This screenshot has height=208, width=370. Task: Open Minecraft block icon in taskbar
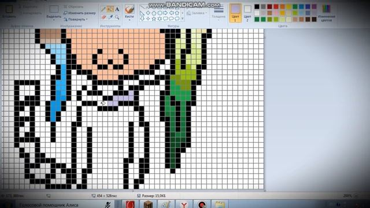(x=148, y=205)
